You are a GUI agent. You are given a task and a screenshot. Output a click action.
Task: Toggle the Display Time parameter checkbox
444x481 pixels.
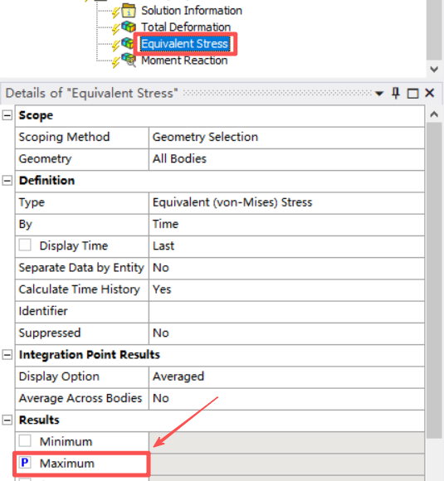25,245
